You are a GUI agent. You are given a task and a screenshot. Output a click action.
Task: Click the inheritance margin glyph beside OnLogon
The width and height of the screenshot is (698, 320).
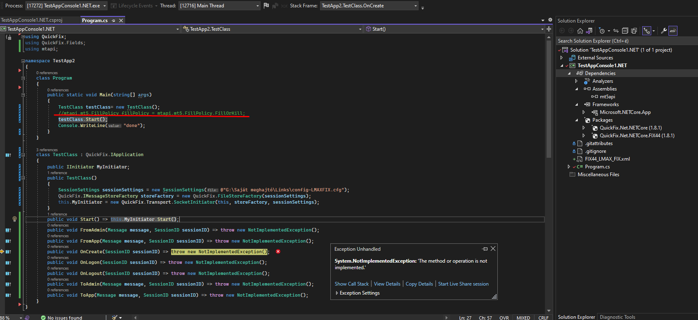tap(8, 263)
